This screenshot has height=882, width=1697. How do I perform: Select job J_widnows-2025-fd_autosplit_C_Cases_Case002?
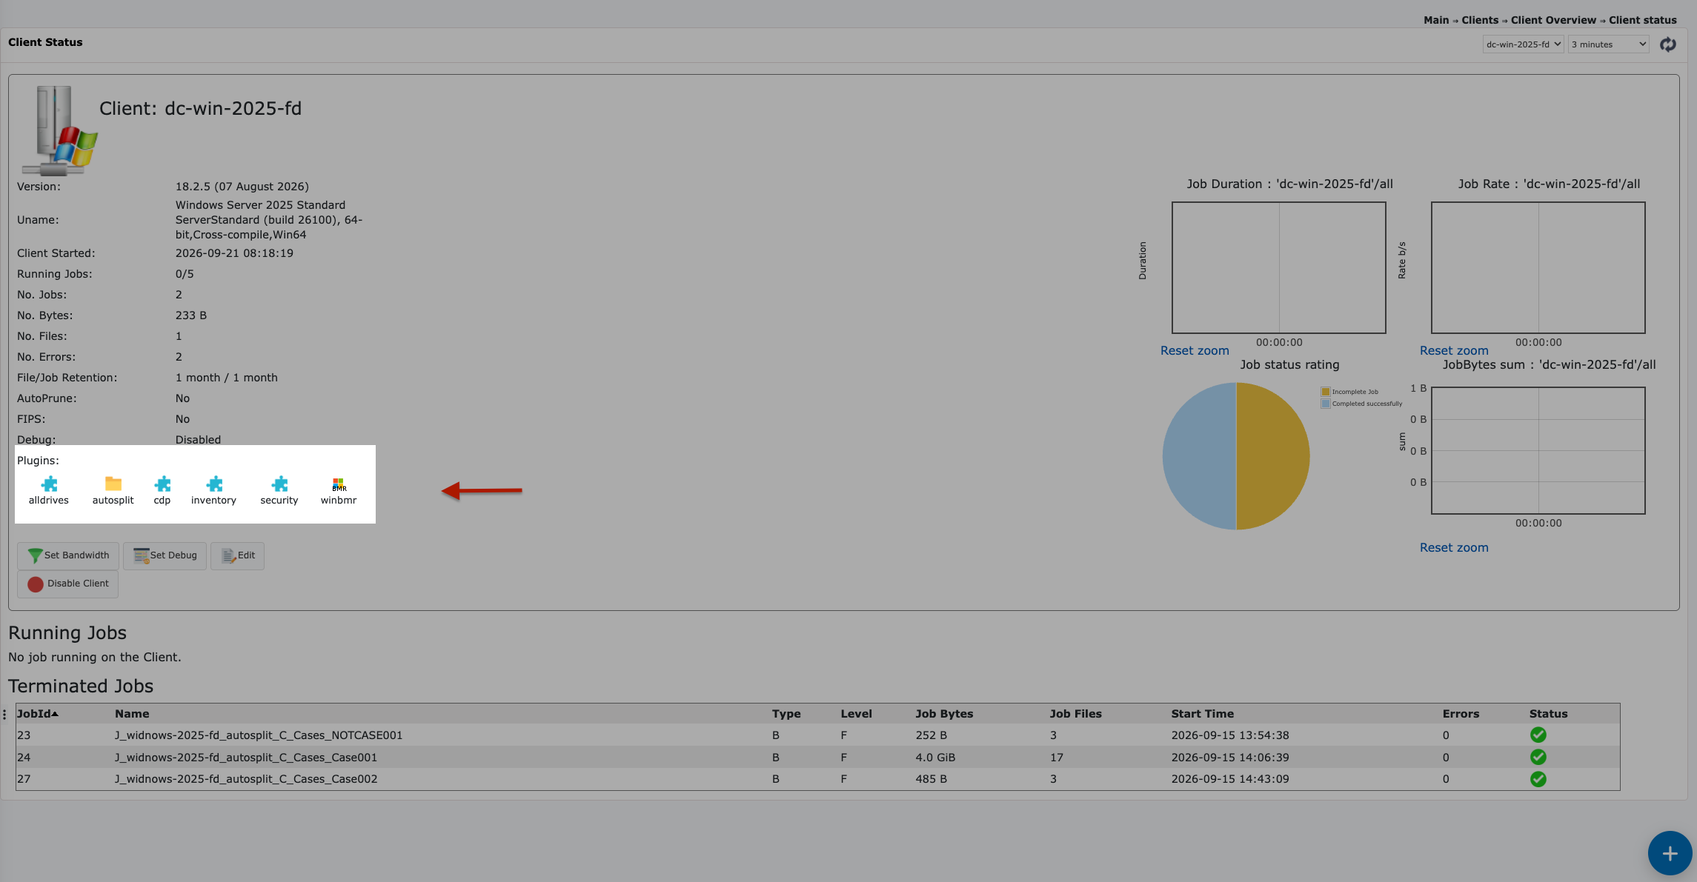246,779
